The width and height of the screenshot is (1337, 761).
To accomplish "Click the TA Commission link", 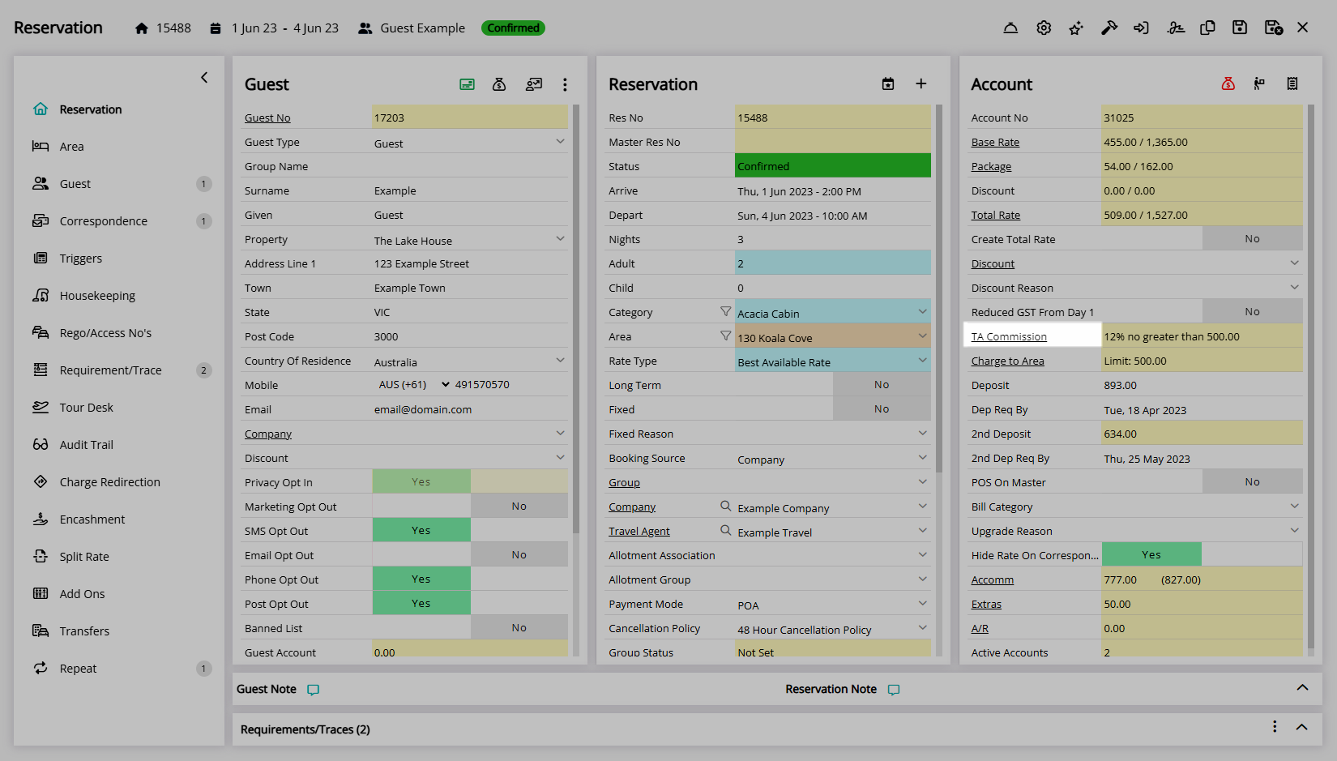I will (1009, 336).
